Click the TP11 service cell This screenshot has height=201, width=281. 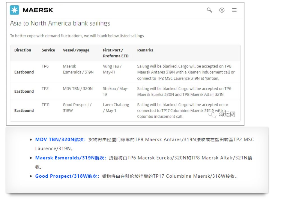click(46, 105)
